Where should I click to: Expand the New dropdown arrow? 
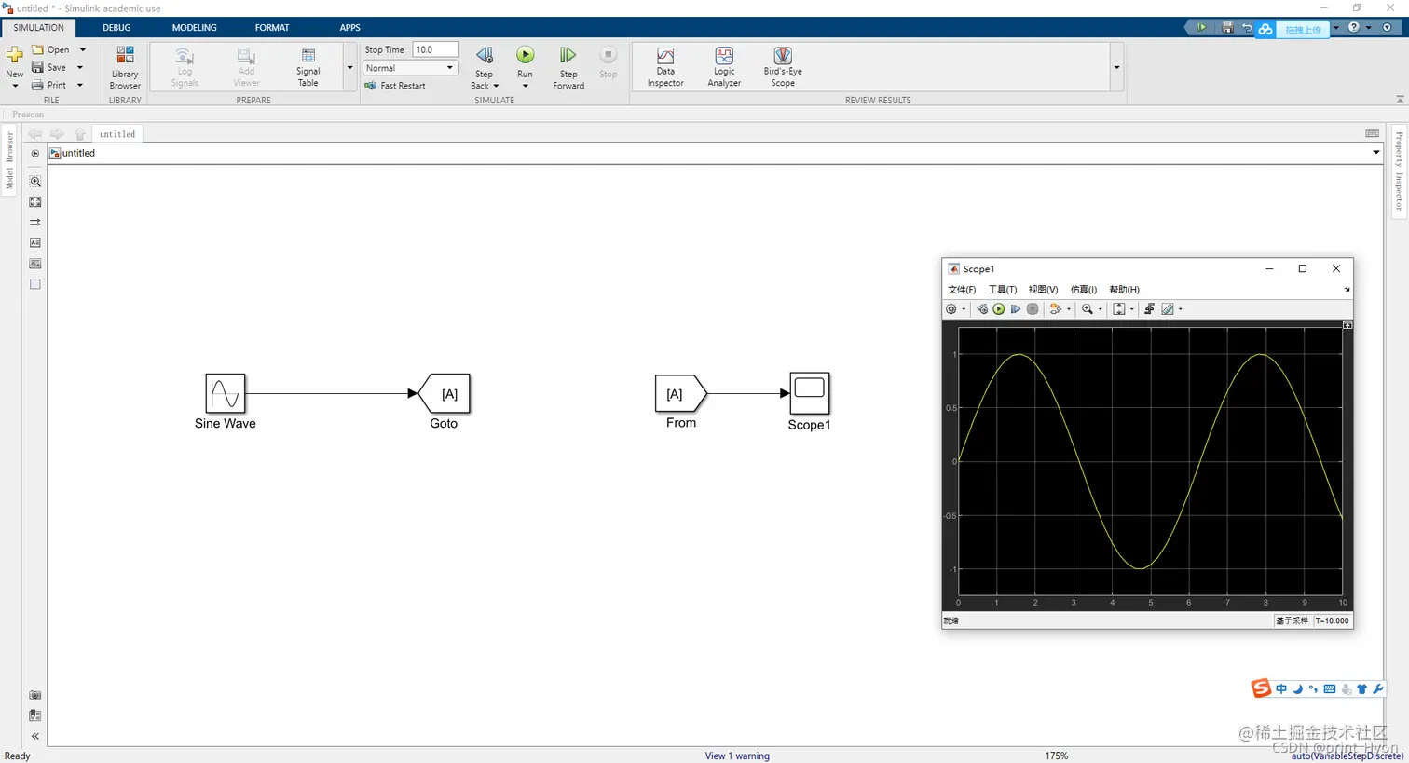point(15,86)
